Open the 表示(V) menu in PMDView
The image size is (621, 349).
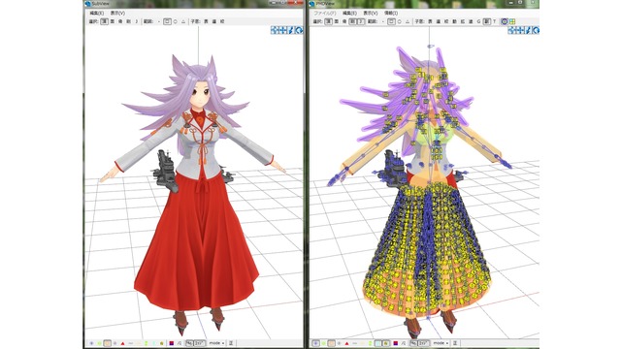pos(371,13)
